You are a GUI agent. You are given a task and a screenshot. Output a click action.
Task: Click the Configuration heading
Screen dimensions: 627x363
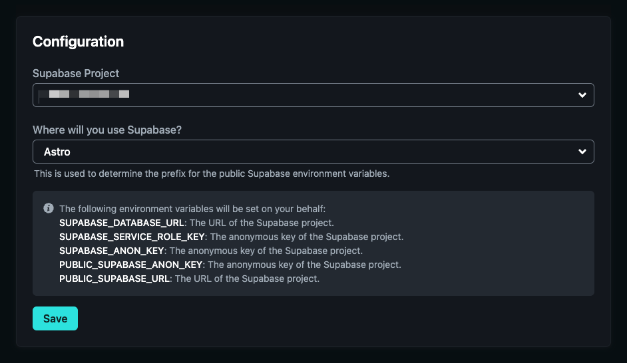[x=78, y=41]
